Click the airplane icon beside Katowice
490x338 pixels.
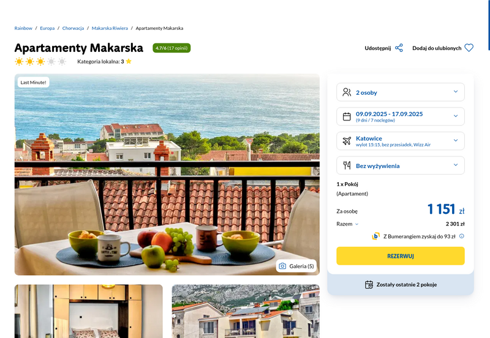(347, 141)
